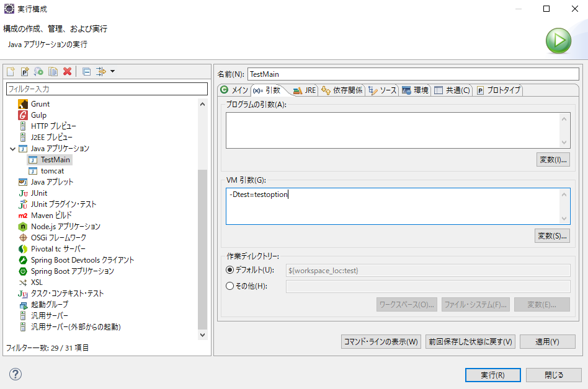Select the TestMain configuration
The width and height of the screenshot is (588, 389).
point(55,160)
